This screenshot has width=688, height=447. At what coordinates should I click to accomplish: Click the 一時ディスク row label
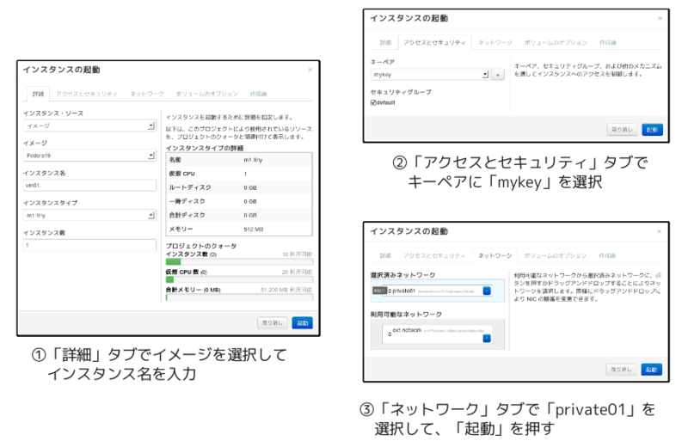(187, 201)
